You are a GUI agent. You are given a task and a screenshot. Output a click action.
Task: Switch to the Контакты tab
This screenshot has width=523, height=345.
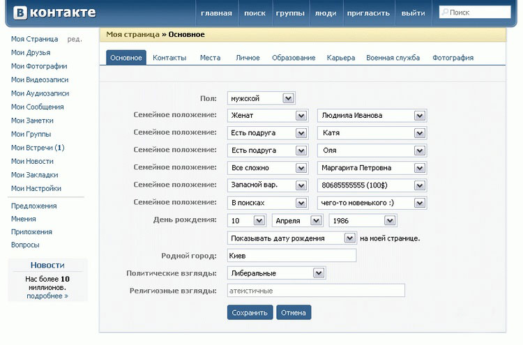tap(169, 58)
